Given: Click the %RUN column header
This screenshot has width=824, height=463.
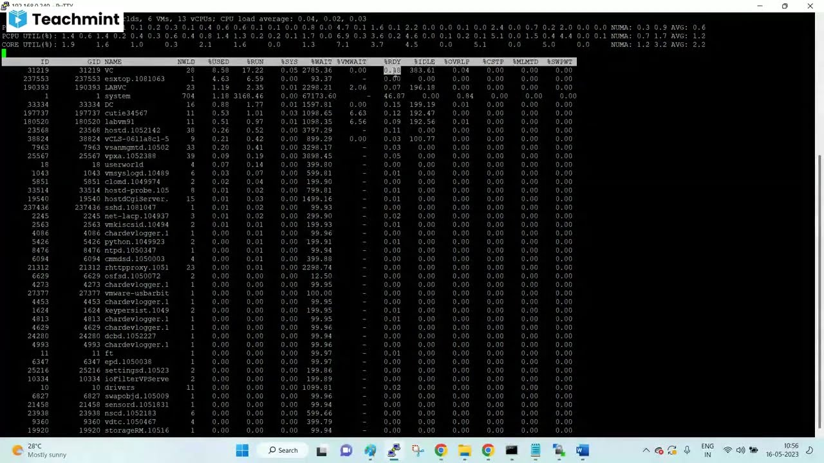Looking at the screenshot, I should coord(255,62).
